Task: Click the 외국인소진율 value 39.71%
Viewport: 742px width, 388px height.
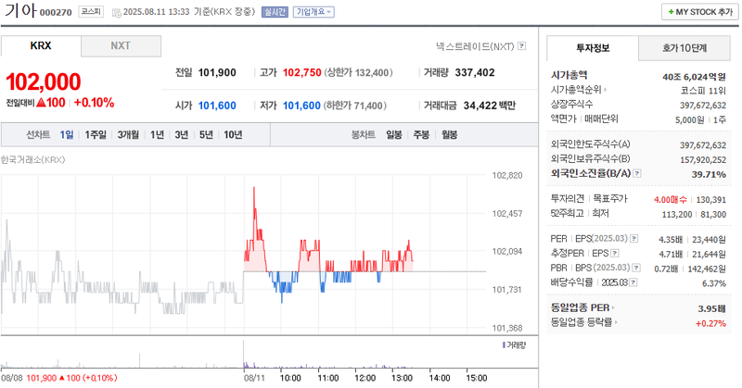Action: 709,174
